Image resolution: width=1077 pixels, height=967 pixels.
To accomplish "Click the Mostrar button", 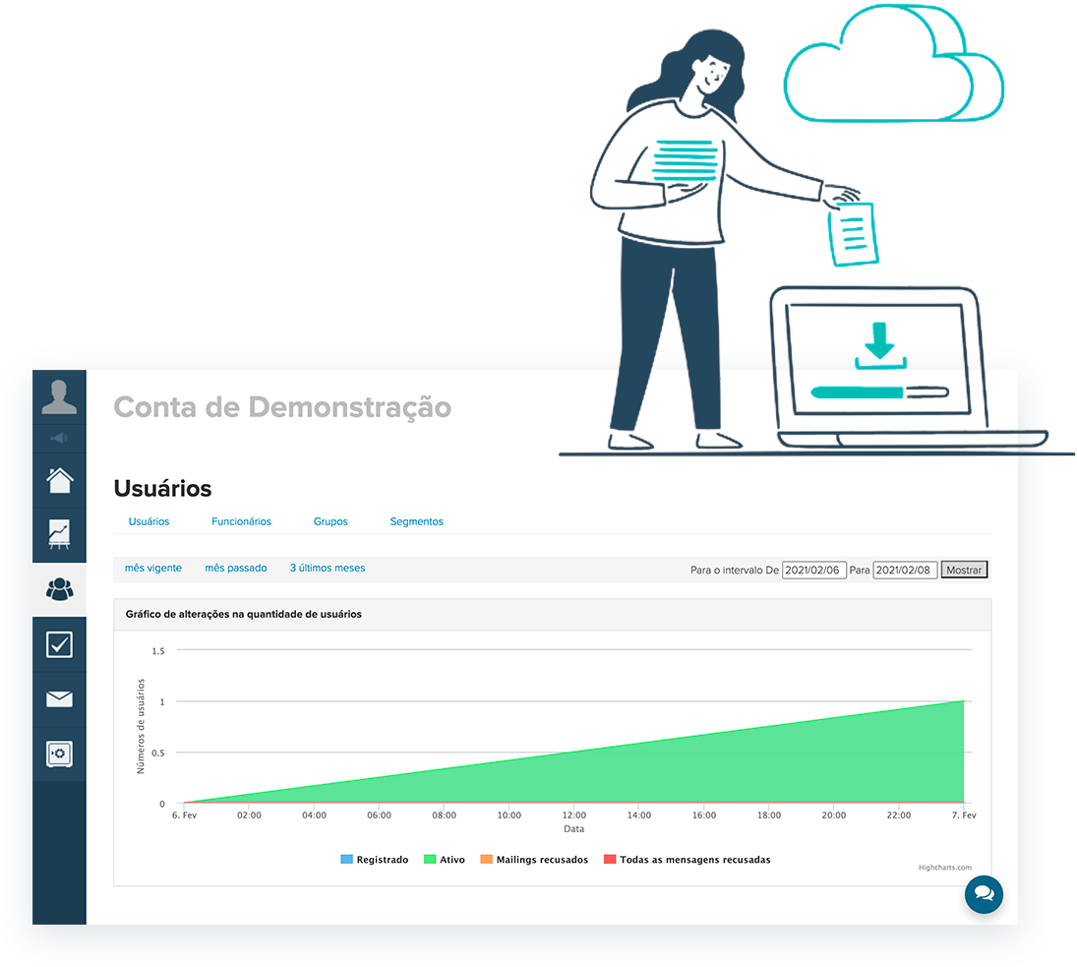I will click(964, 570).
